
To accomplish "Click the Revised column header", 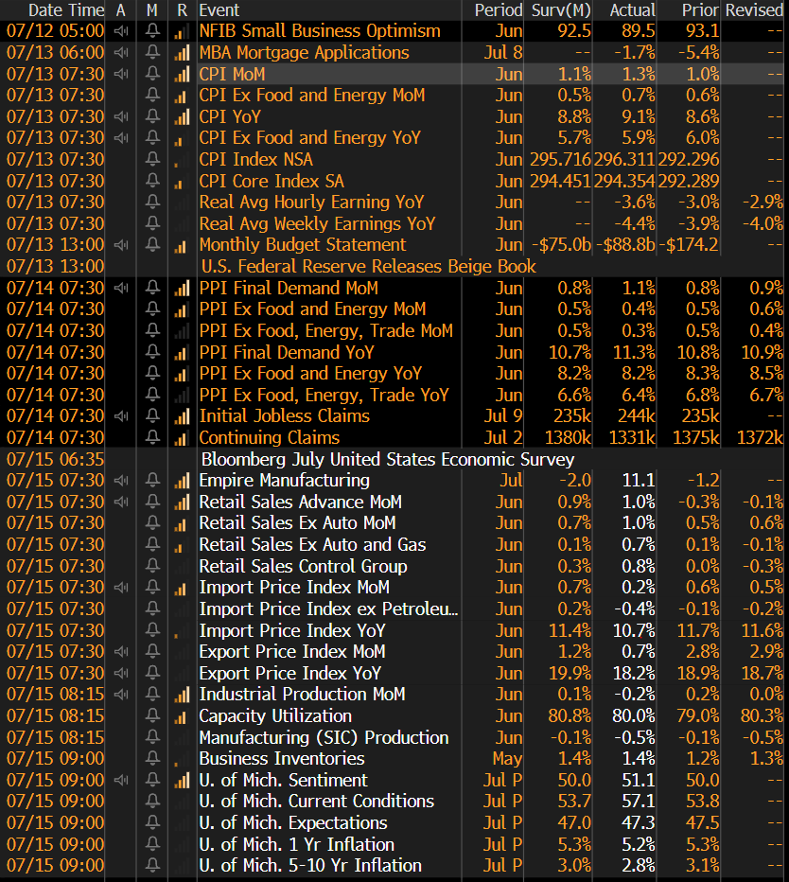I will tap(754, 9).
